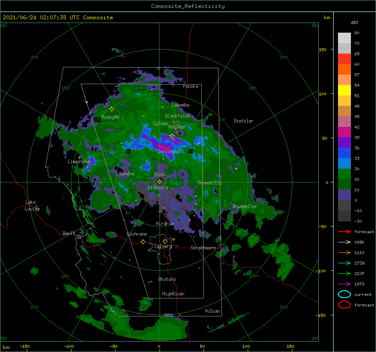This screenshot has height=352, width=376.
Task: Click the RockyMH label
Action: click(x=110, y=117)
